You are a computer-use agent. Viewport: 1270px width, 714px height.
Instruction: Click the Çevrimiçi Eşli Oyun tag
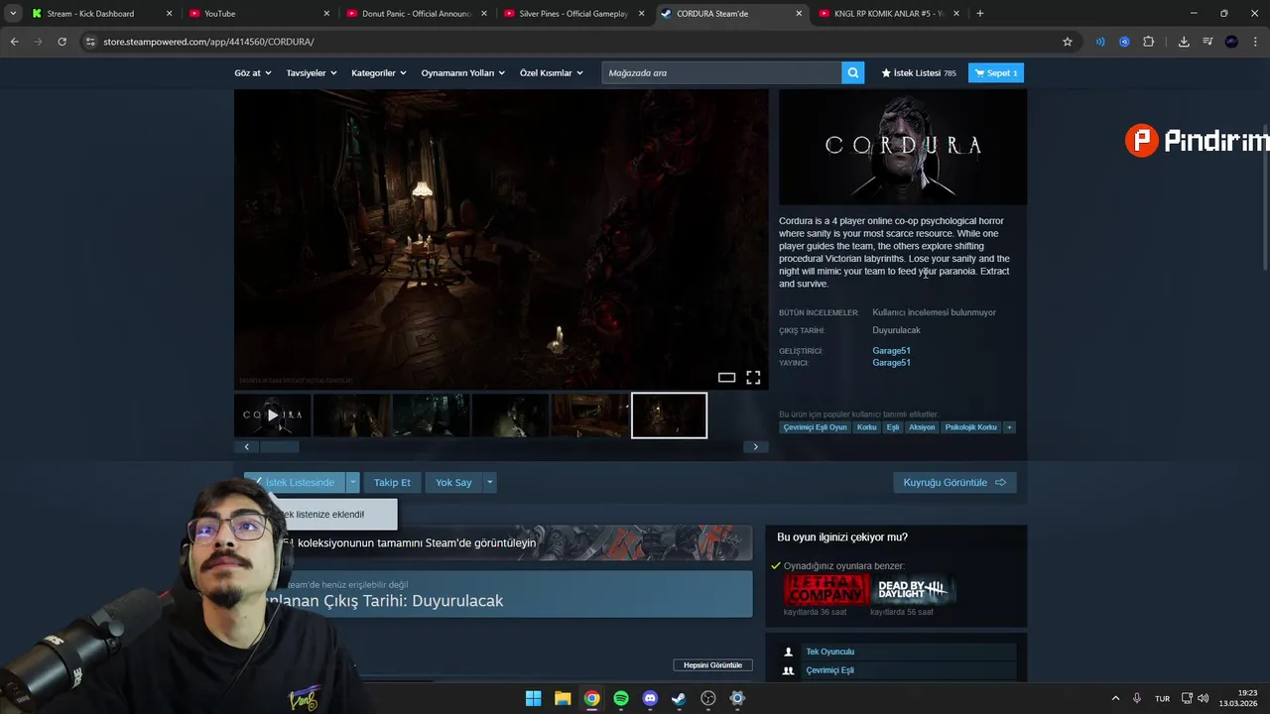[815, 427]
